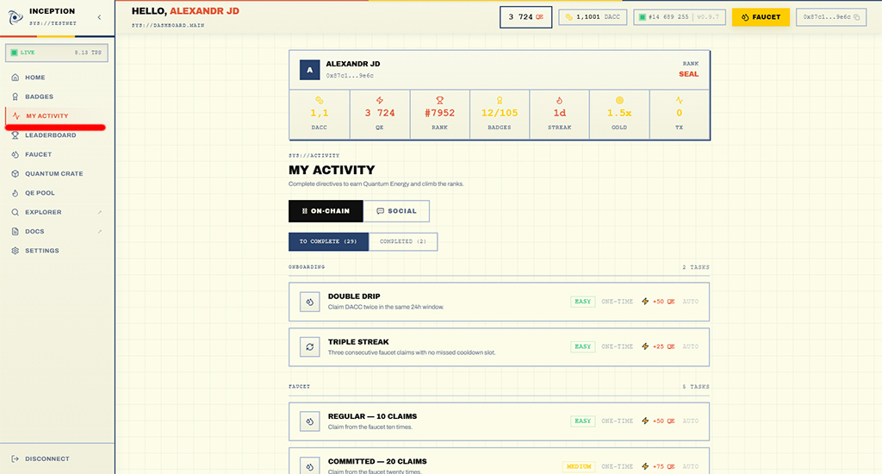Open the Double Drip task card

click(x=499, y=302)
